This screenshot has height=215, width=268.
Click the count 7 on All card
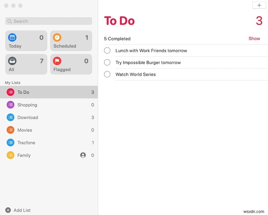tap(42, 61)
